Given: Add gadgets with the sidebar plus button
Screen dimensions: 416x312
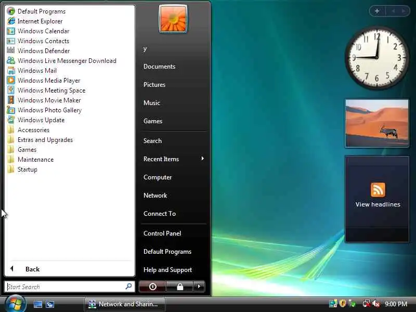Looking at the screenshot, I should pos(377,11).
